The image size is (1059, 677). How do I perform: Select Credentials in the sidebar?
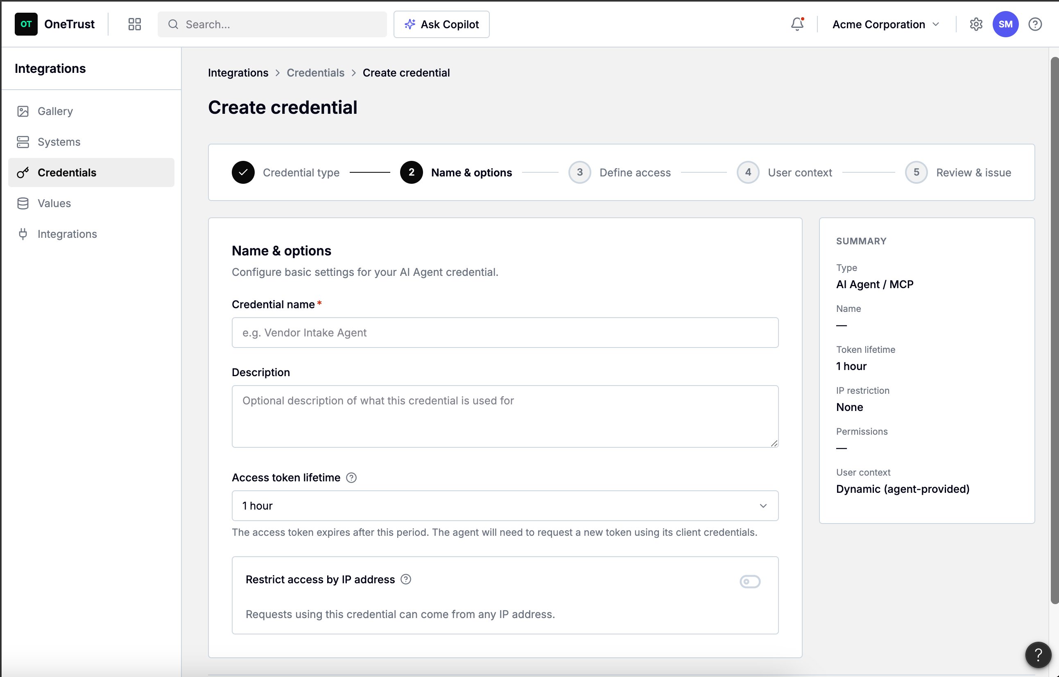coord(91,173)
